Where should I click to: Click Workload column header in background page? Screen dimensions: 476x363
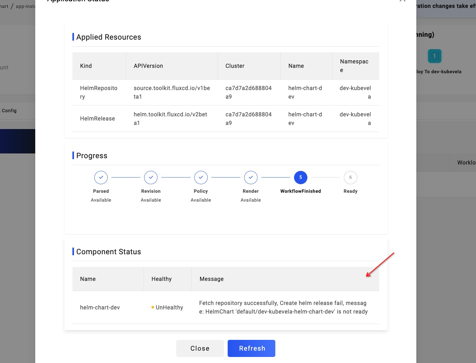click(466, 163)
